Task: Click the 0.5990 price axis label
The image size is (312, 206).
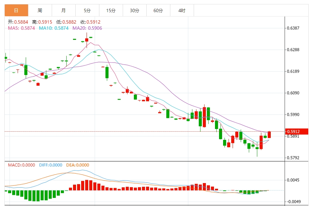Action: point(293,115)
